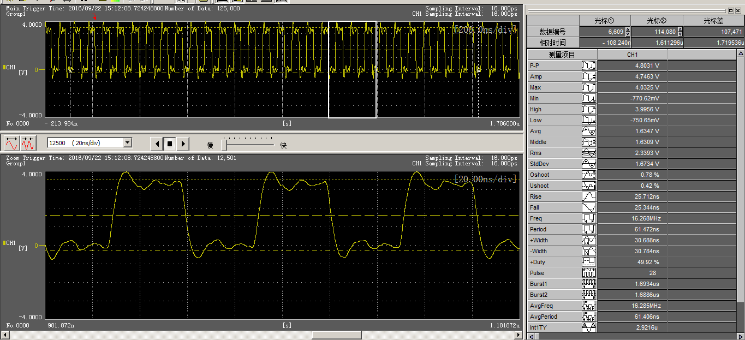Click the Low measurement icon
This screenshot has height=340, width=745.
[x=589, y=120]
